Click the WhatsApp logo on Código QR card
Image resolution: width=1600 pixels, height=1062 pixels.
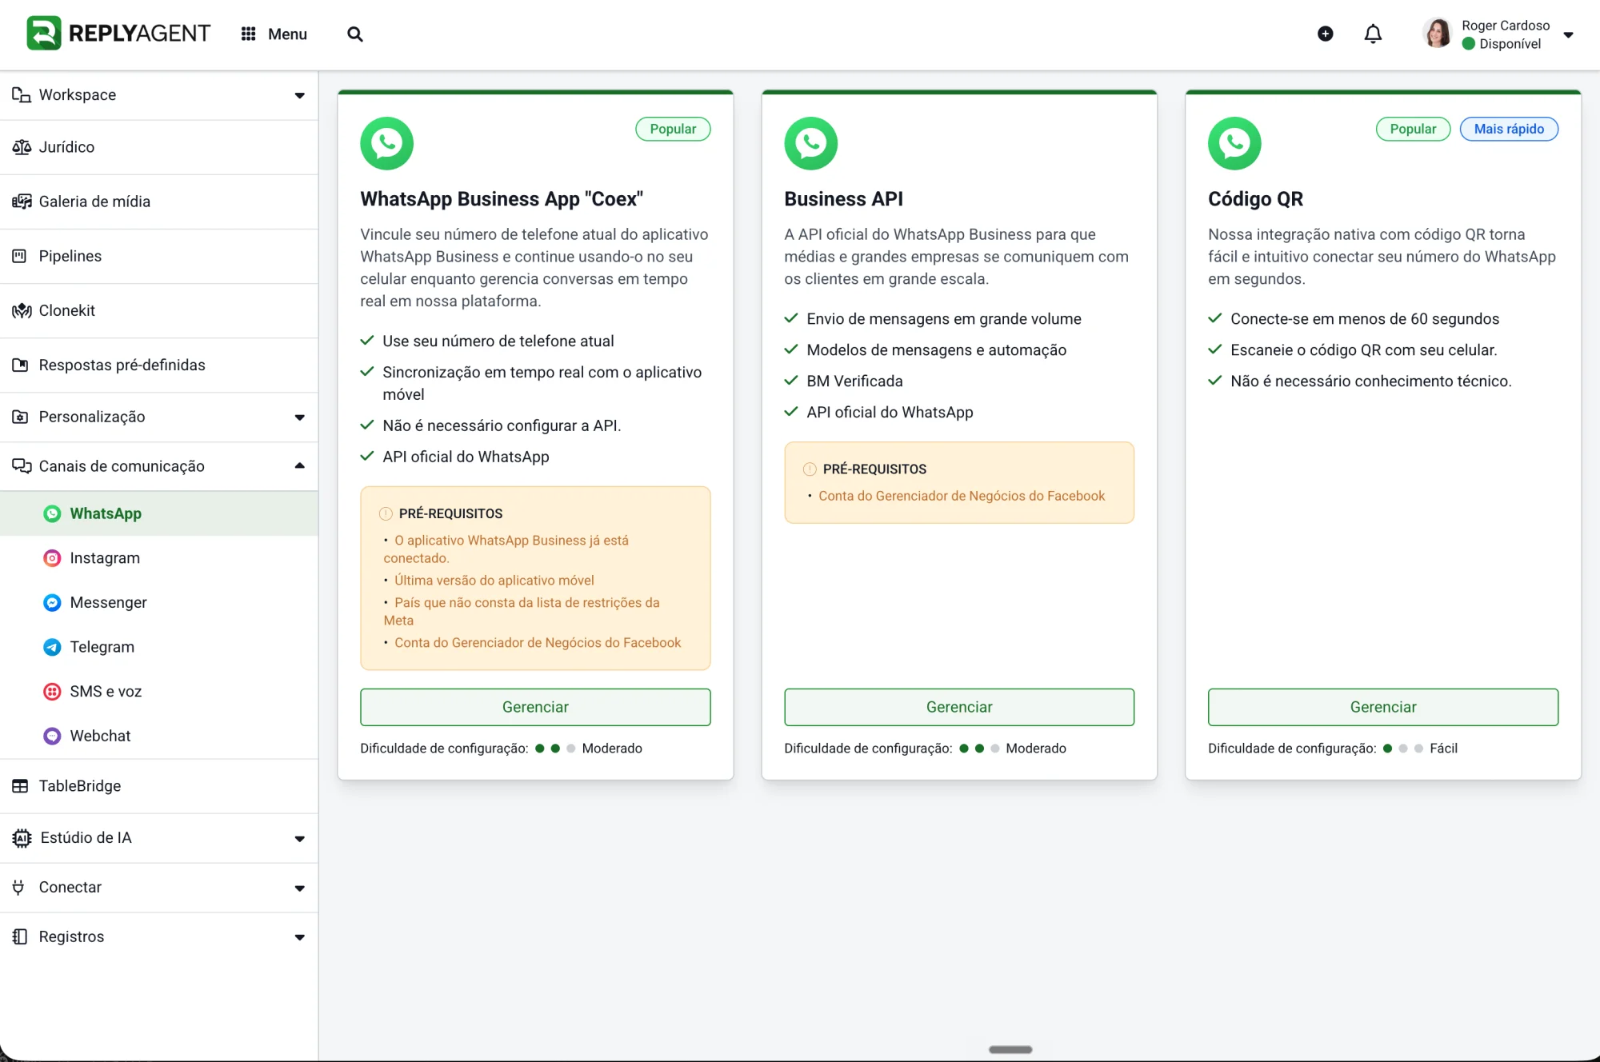click(1234, 144)
